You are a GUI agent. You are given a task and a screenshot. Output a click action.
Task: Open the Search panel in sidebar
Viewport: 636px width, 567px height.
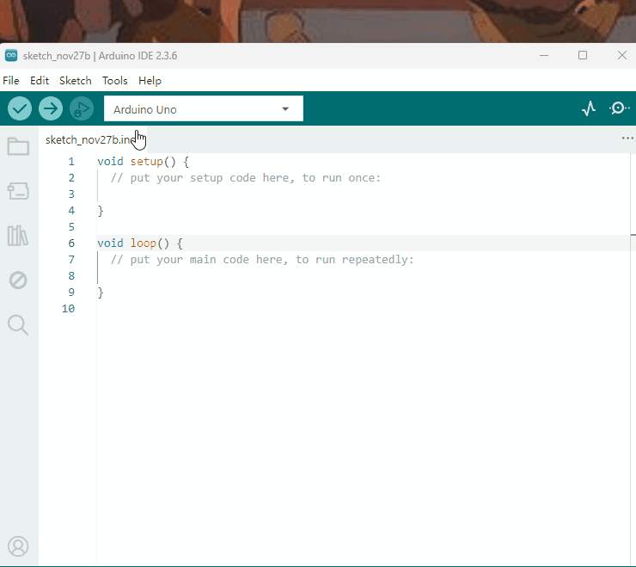tap(18, 325)
